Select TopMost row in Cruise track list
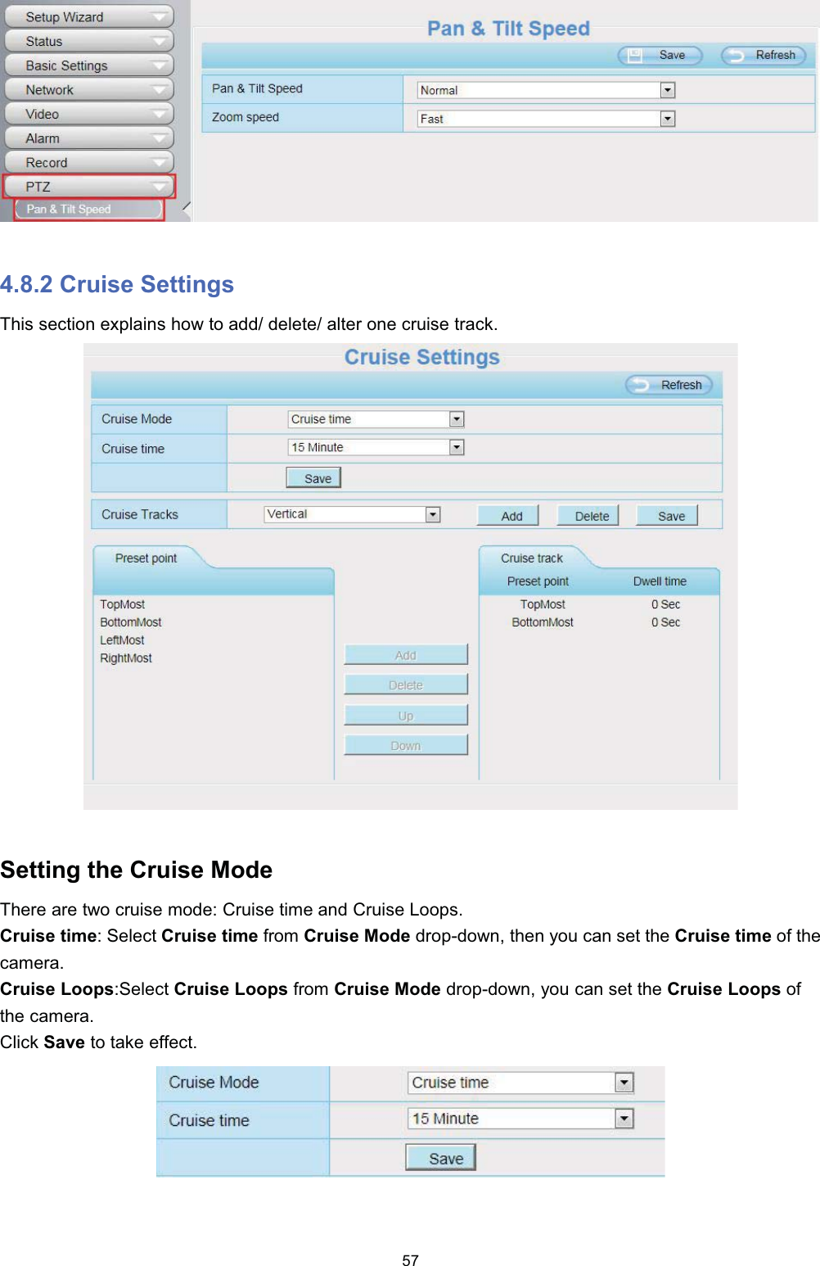This screenshot has width=820, height=1266. click(x=599, y=604)
